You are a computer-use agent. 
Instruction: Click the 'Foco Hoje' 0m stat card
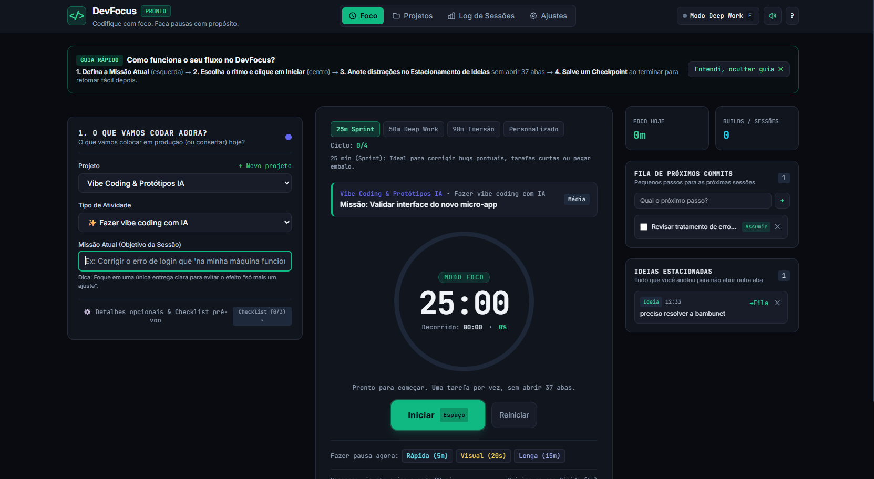click(x=667, y=128)
